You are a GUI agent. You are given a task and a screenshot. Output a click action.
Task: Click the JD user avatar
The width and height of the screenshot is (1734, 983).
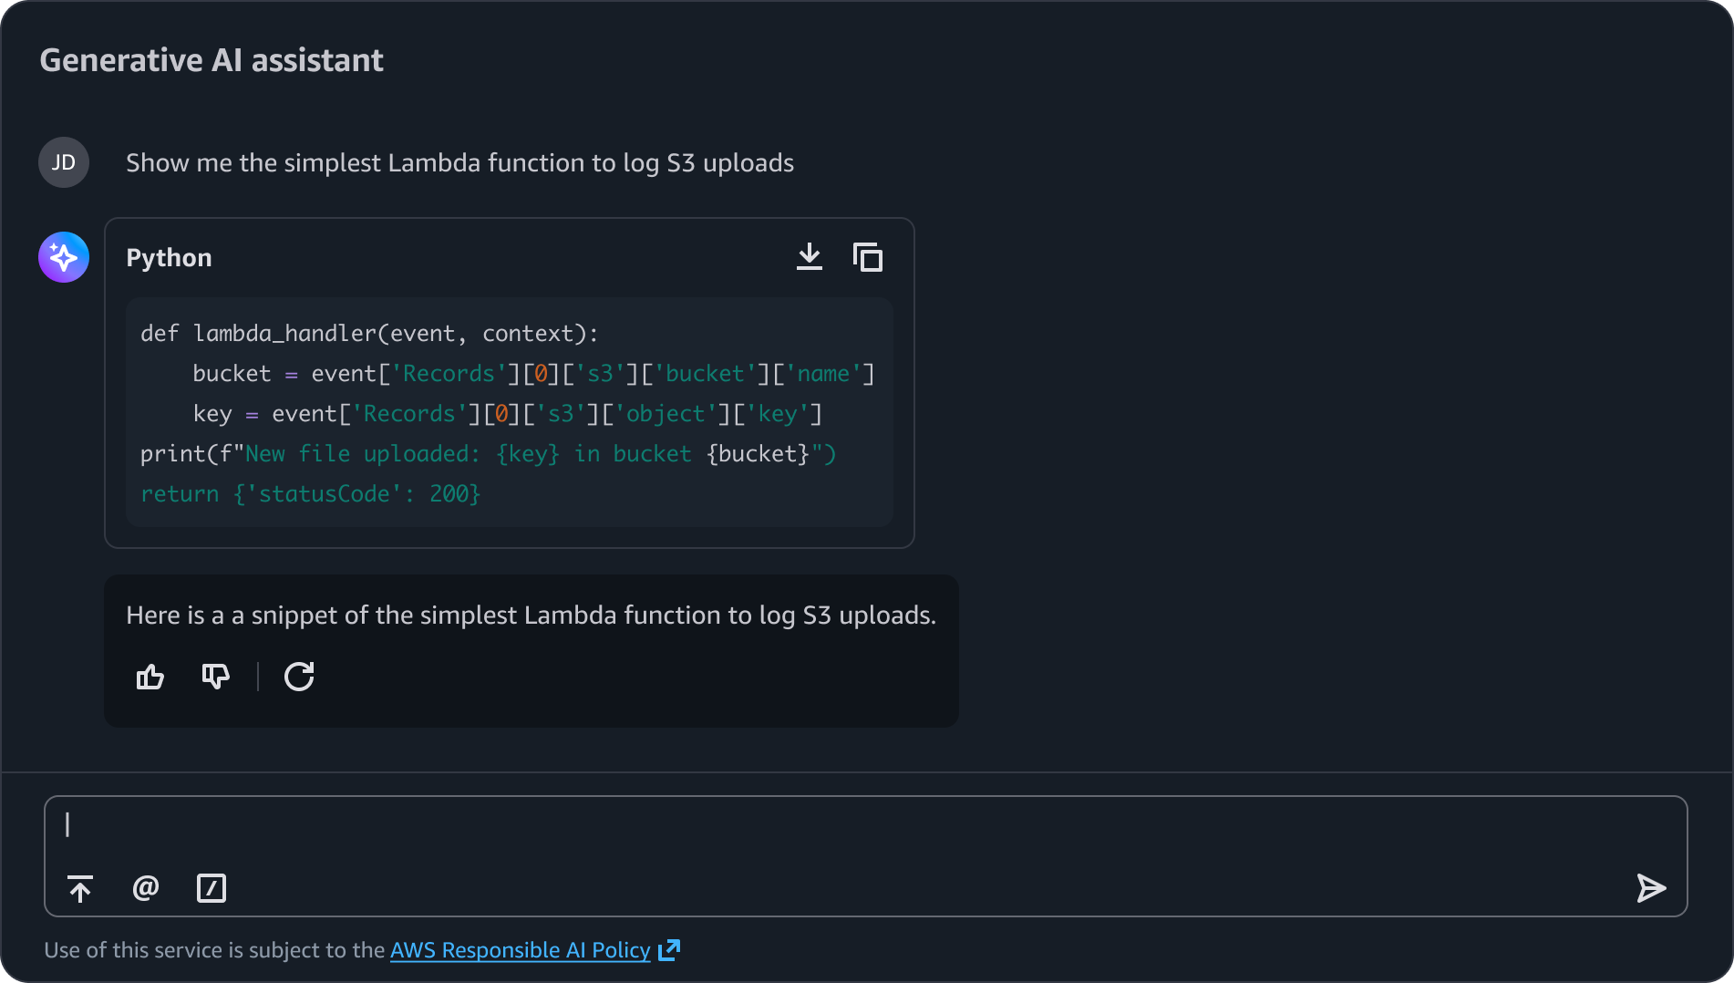click(x=64, y=162)
